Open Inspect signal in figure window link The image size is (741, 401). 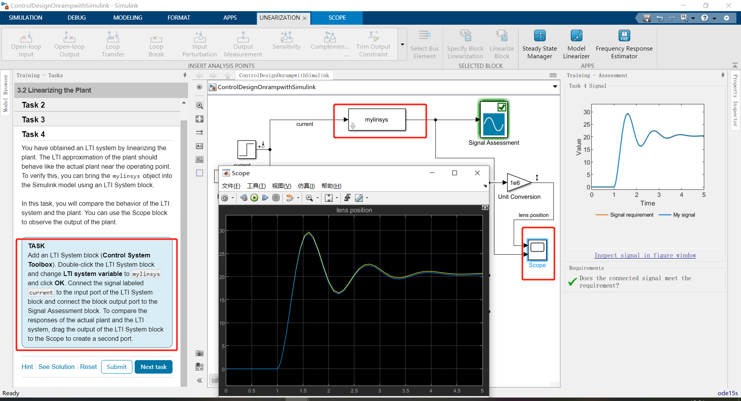click(645, 255)
